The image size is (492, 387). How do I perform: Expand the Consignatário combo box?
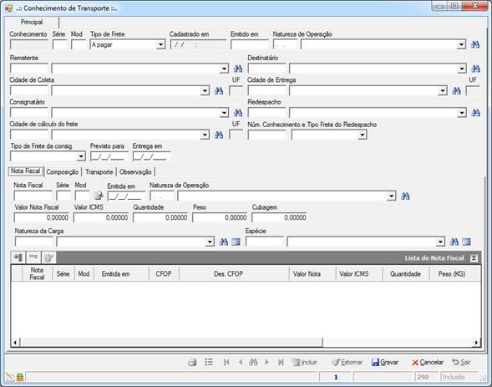(x=224, y=113)
